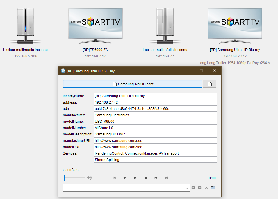Image resolution: width=278 pixels, height=199 pixels.
Task: Click the friendlyName field value
Action: click(x=155, y=96)
